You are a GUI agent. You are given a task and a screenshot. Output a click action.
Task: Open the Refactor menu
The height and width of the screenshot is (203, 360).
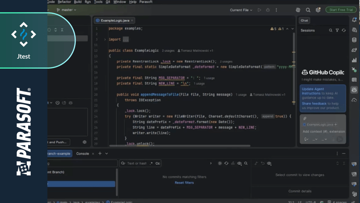[64, 2]
